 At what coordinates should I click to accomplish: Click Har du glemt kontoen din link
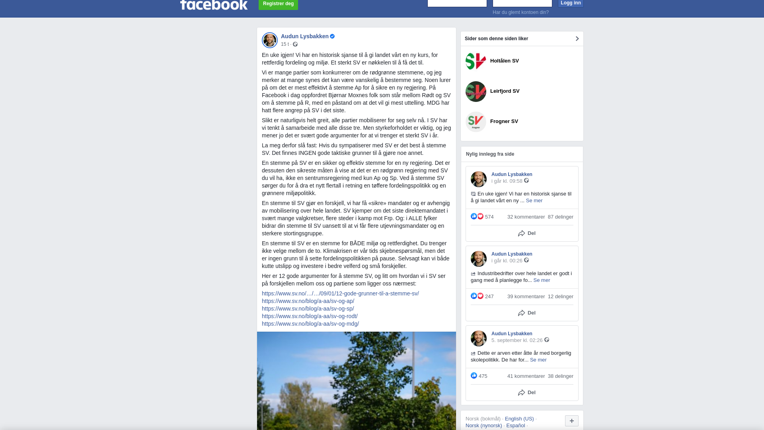[520, 12]
